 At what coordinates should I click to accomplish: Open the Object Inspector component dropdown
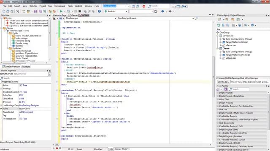(50, 74)
